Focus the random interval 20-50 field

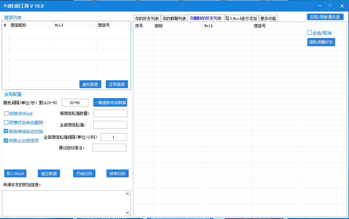click(x=75, y=103)
